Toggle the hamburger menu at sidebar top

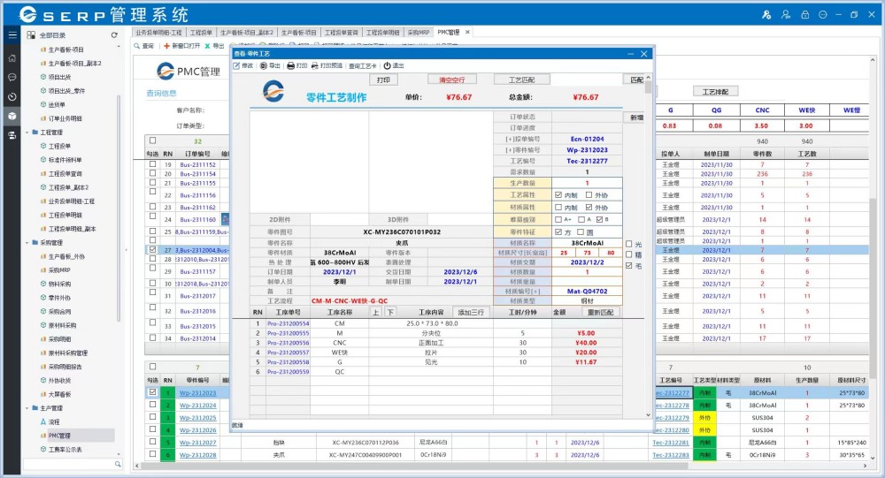coord(12,34)
